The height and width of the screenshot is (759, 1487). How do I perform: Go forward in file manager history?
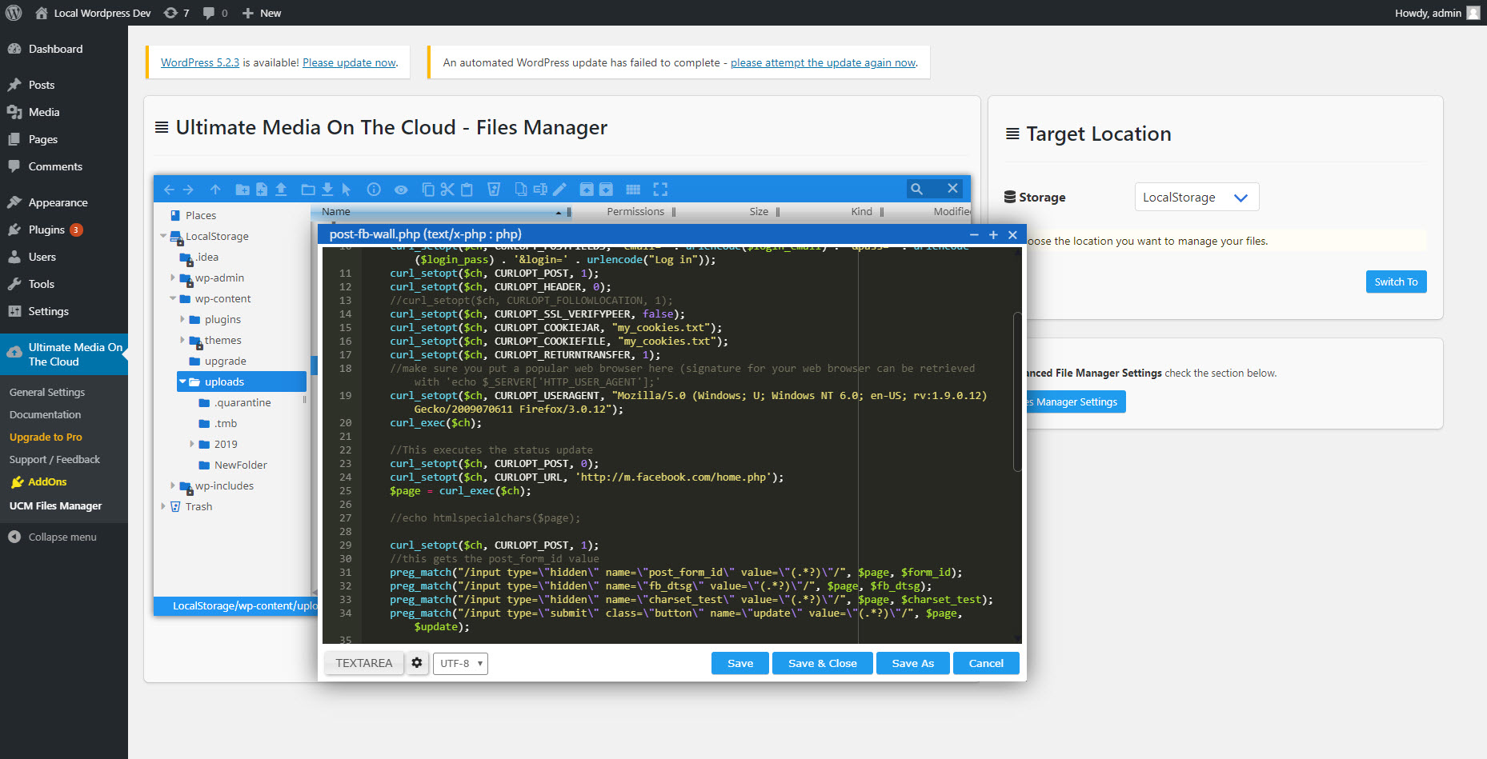(x=188, y=190)
